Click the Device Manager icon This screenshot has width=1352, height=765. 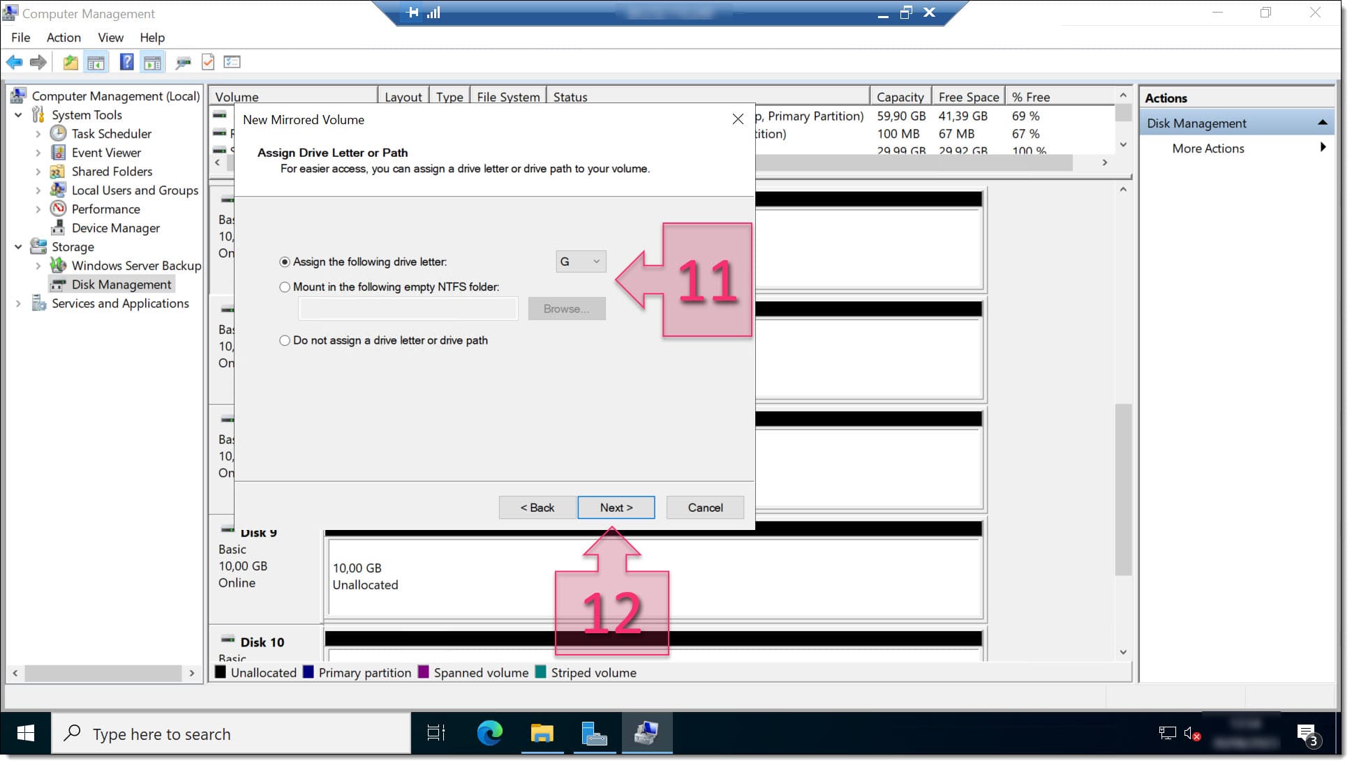coord(57,227)
